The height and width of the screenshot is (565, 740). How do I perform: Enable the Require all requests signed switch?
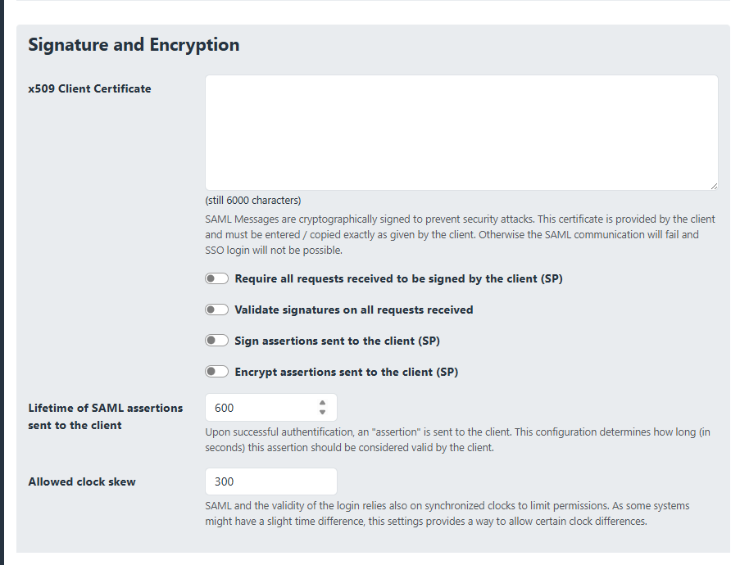(216, 278)
